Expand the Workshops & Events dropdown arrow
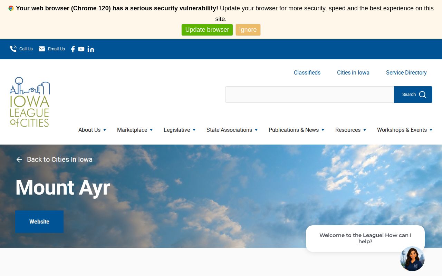This screenshot has width=442, height=276. click(431, 130)
